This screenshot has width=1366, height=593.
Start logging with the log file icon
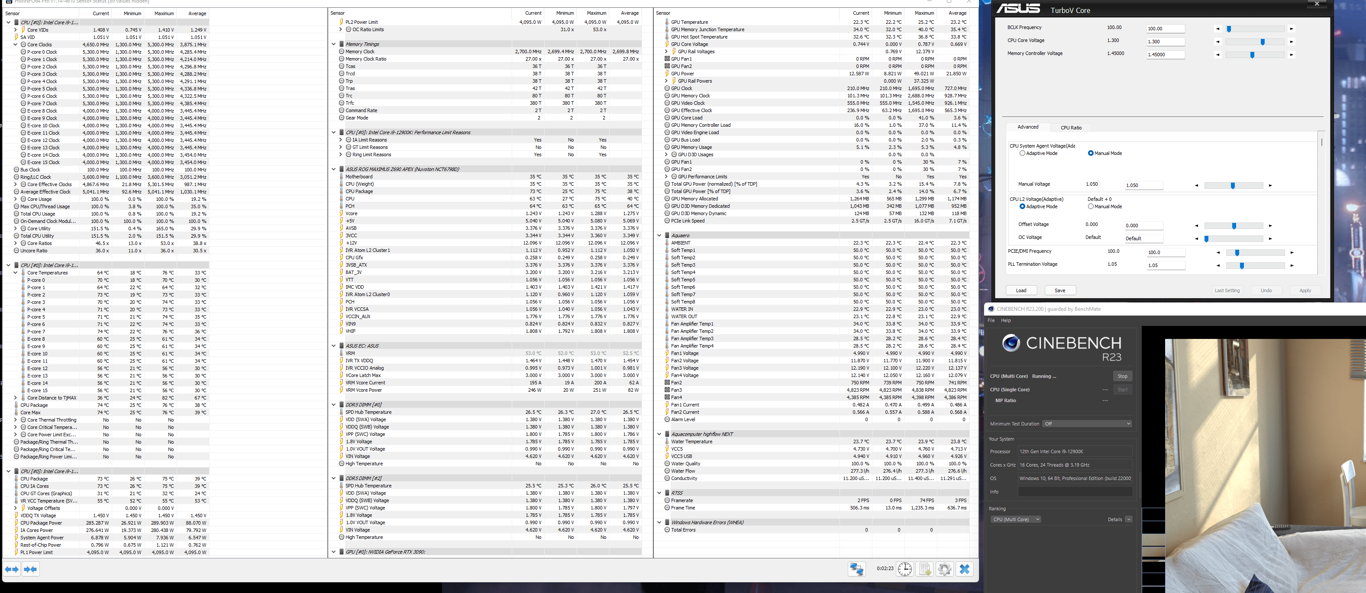coord(925,569)
